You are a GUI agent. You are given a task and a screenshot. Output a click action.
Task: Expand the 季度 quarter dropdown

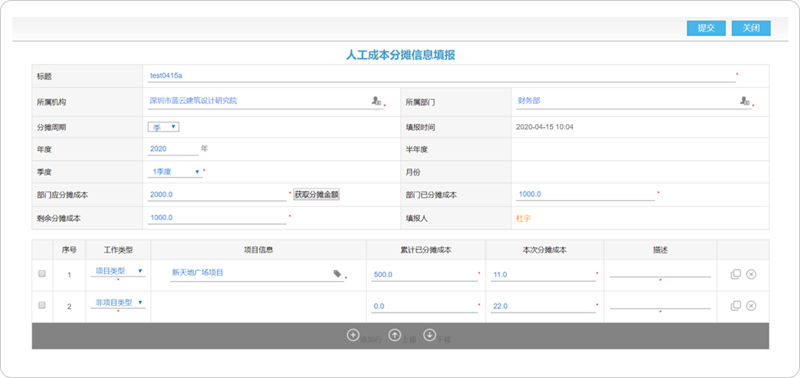click(x=176, y=172)
